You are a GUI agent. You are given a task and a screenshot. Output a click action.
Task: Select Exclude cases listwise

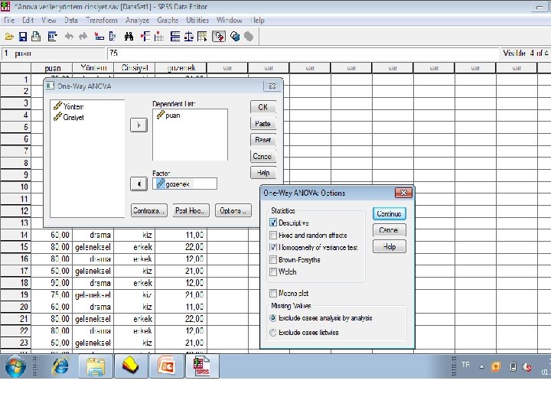(x=272, y=332)
